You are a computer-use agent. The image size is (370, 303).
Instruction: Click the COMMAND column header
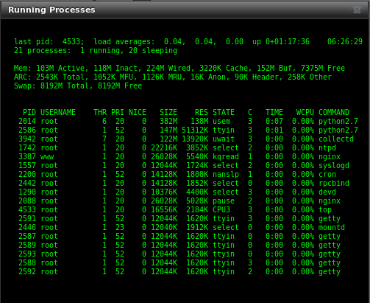coord(334,112)
